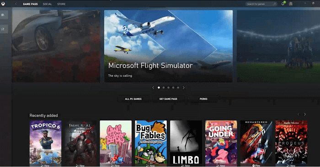The height and width of the screenshot is (167, 320).
Task: Open the Prodeus game tile
Action: [292, 143]
